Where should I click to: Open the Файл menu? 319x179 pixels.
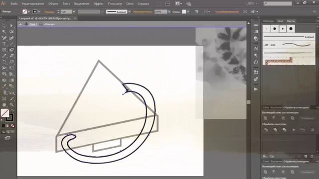[x=14, y=3]
